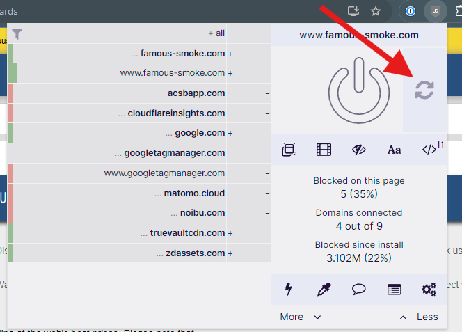Click the 1Password extension icon
462x332 pixels.
tap(410, 12)
